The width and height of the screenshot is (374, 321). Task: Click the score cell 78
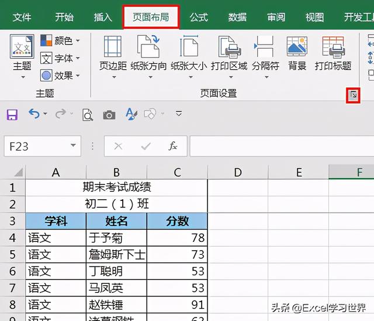(177, 238)
